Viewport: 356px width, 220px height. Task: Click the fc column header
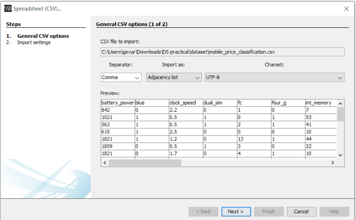coord(254,103)
